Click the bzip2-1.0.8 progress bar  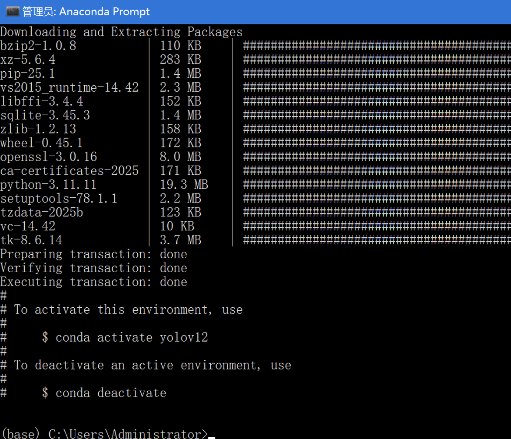tap(377, 46)
